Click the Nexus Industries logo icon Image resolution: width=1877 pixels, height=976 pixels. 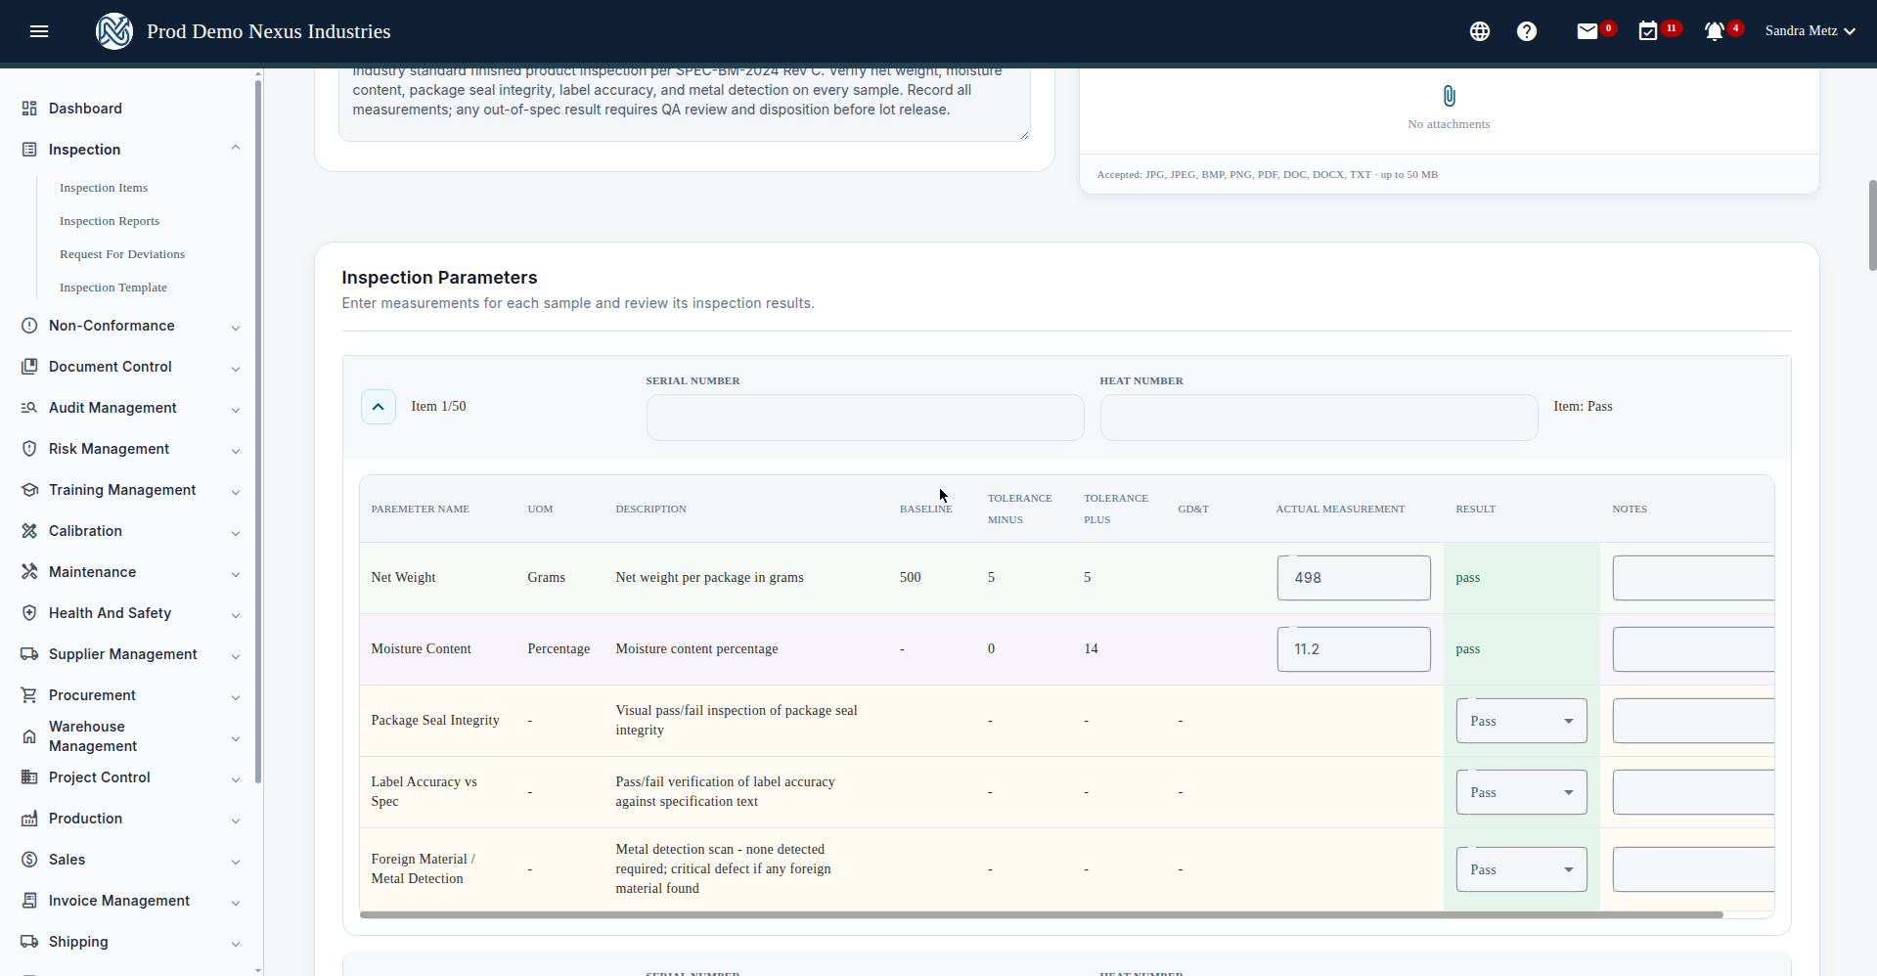(x=114, y=31)
